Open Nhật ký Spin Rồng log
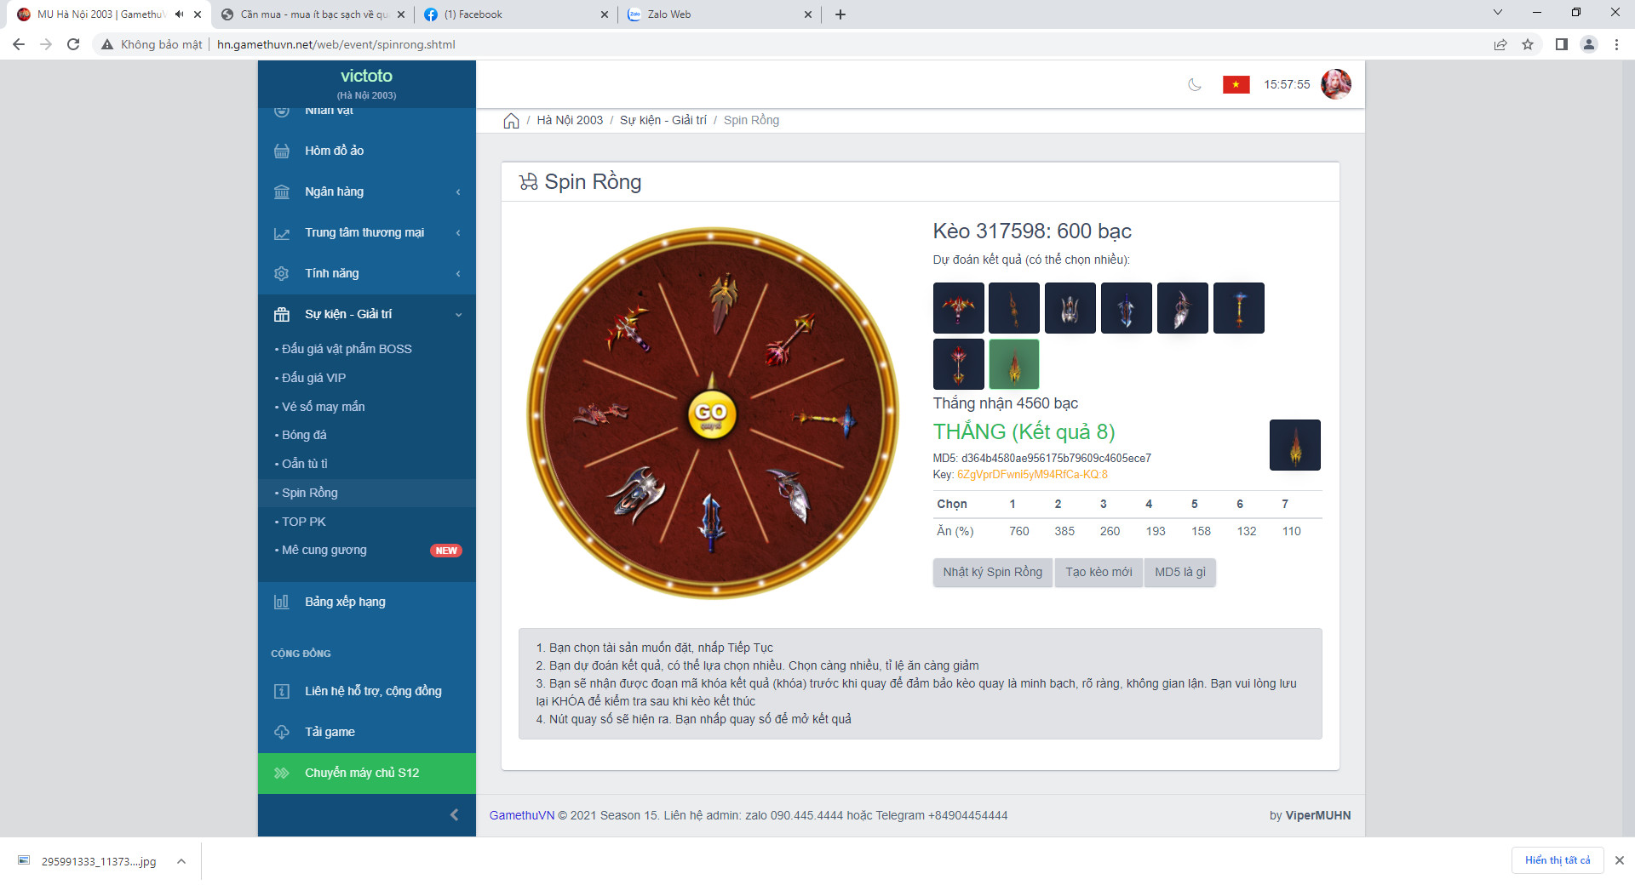This screenshot has width=1635, height=885. [x=992, y=572]
